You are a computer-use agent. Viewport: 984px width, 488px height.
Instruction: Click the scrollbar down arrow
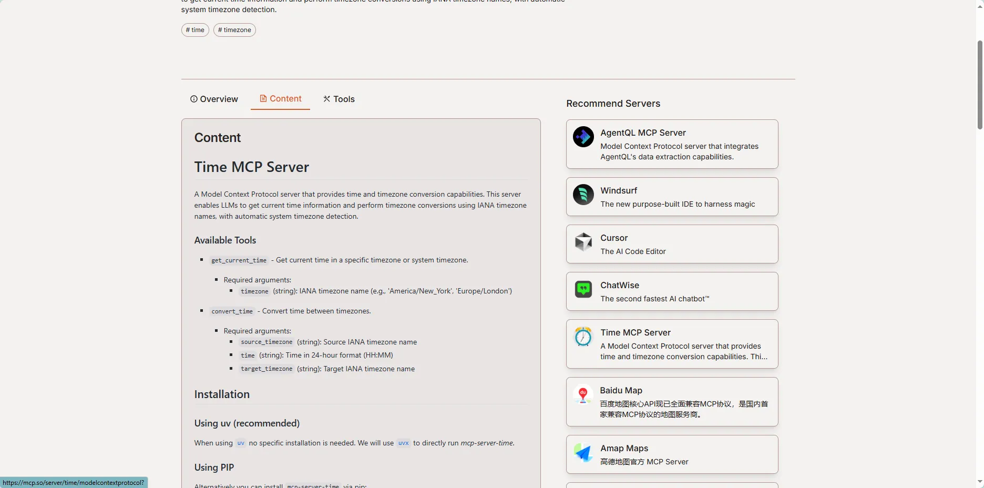pyautogui.click(x=980, y=482)
